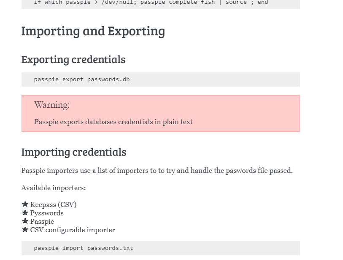Click the "CSV configurable importer" entry
This screenshot has height=260, width=343.
pos(73,230)
